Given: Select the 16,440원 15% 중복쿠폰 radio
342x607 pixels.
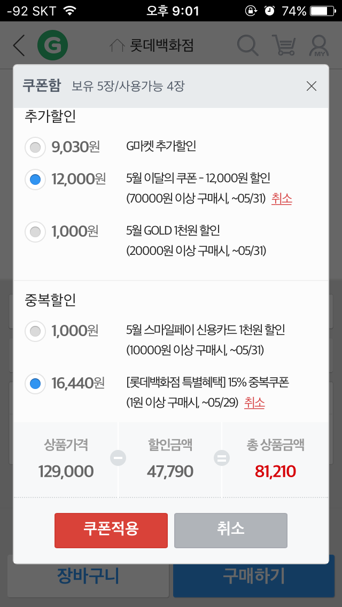Looking at the screenshot, I should (36, 383).
